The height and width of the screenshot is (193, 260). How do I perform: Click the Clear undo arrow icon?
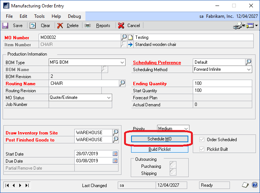pos(33,26)
